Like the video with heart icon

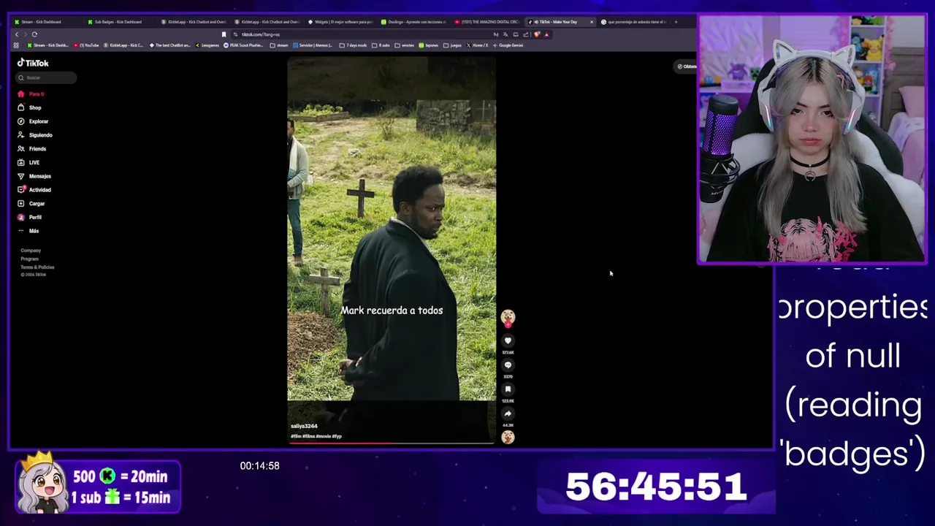(508, 340)
